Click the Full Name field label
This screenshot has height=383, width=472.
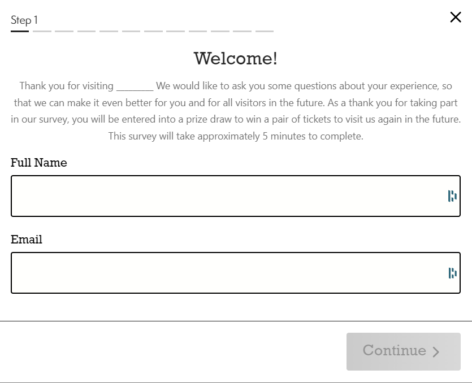click(x=38, y=163)
